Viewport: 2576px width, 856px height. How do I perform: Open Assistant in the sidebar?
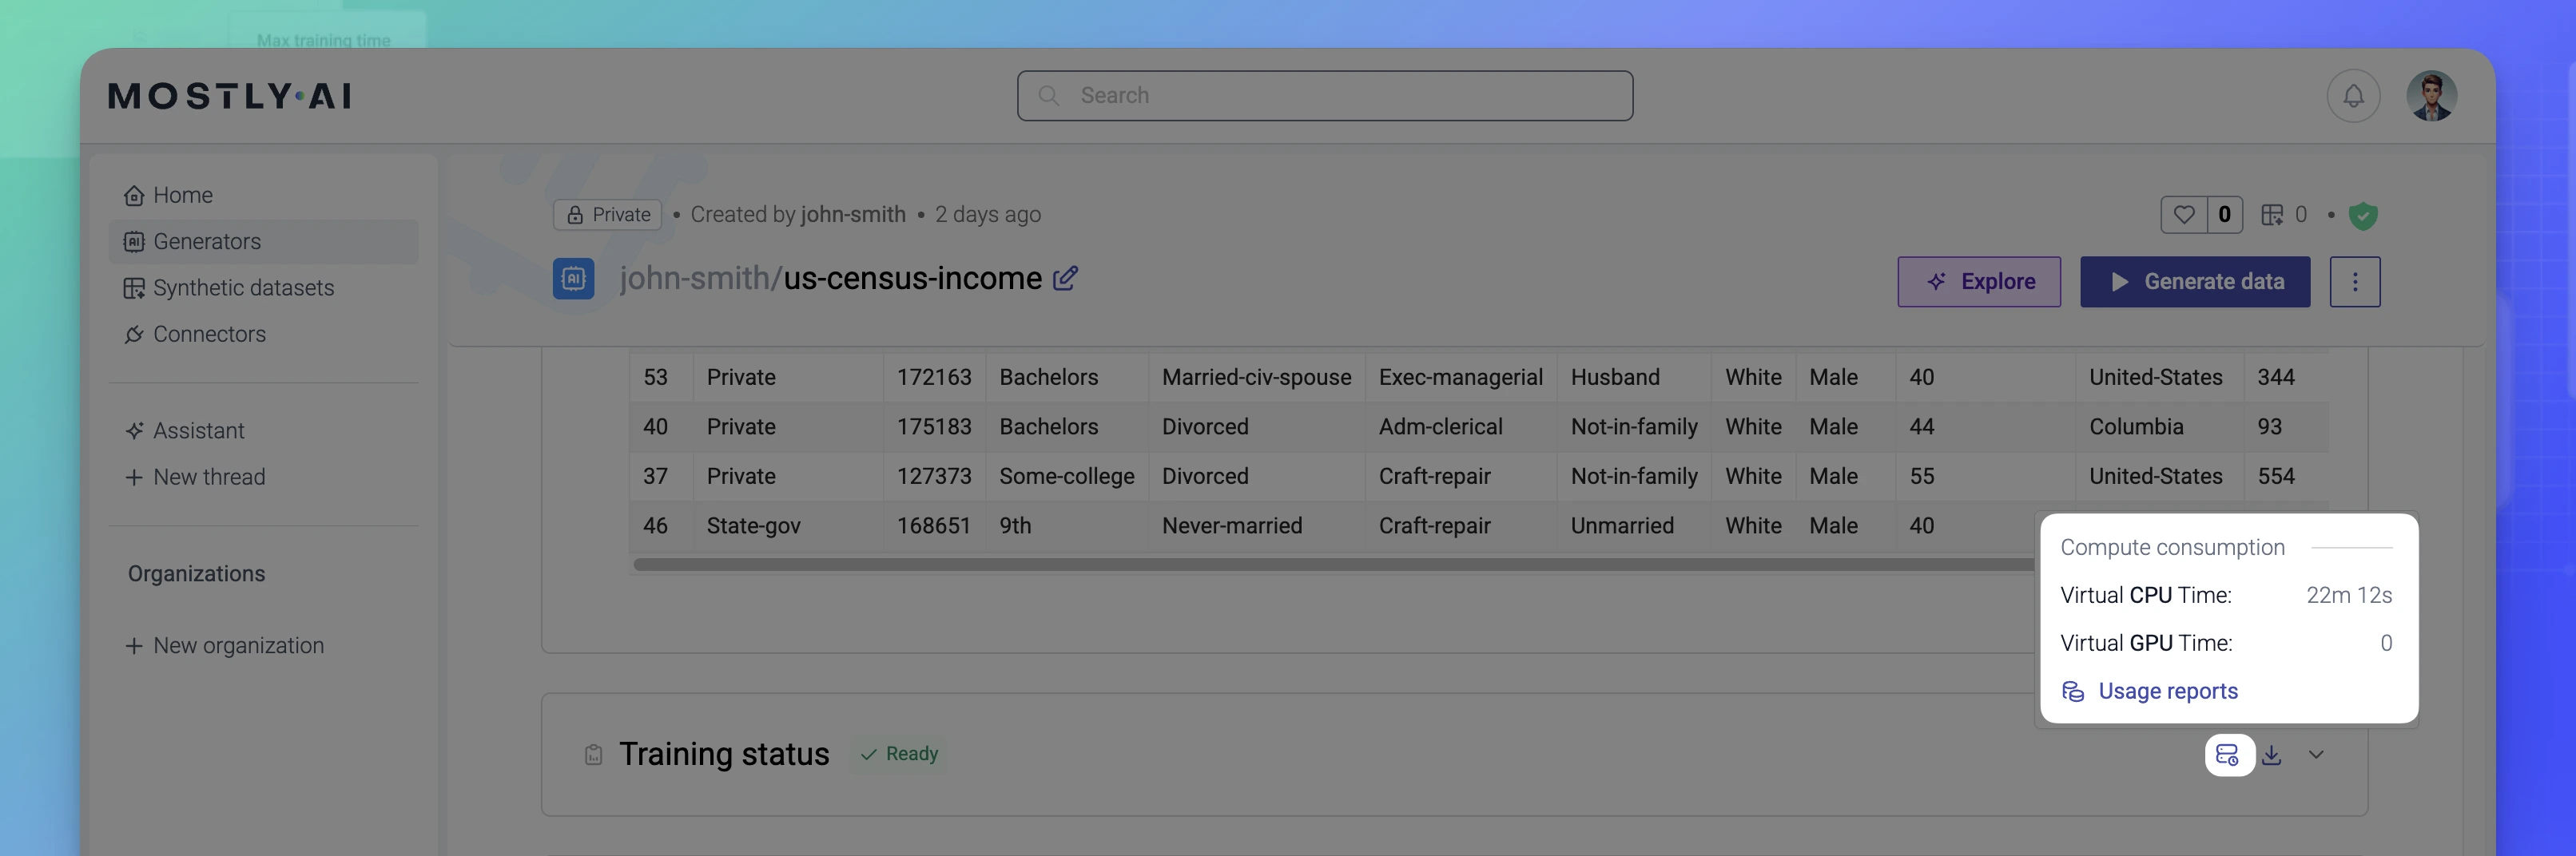point(263,430)
